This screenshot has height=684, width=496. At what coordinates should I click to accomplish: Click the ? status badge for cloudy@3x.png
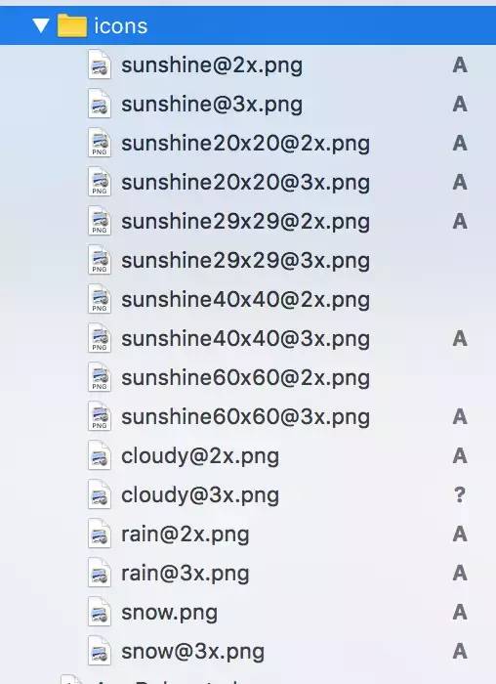[460, 495]
